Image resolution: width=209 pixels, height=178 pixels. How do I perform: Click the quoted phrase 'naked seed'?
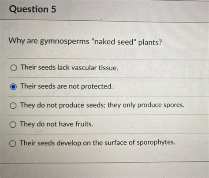pyautogui.click(x=113, y=42)
